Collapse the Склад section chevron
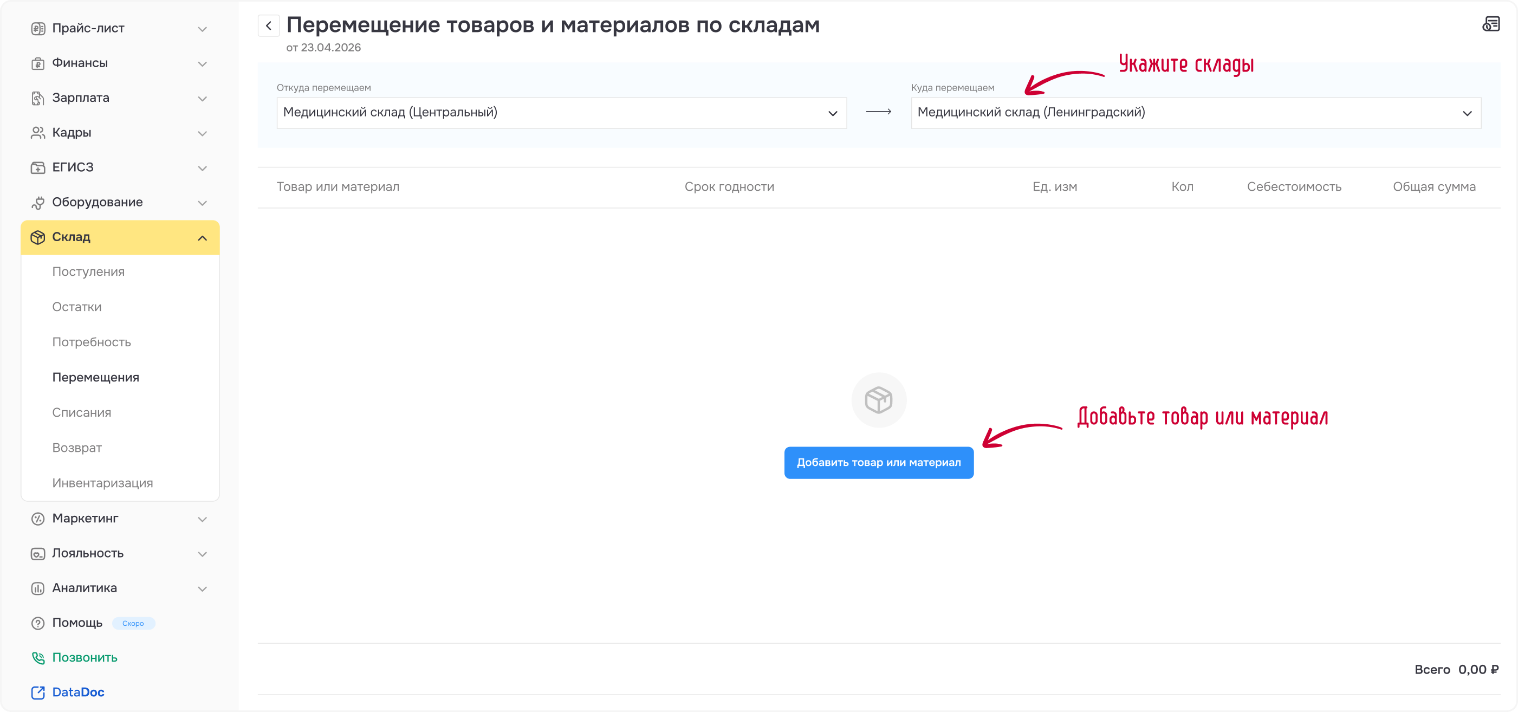The image size is (1518, 712). pos(202,238)
